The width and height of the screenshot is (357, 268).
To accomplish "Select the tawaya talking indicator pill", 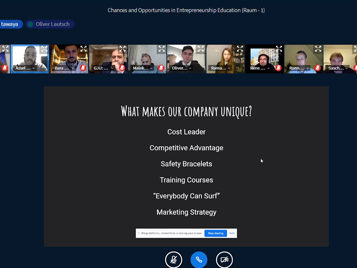I will [10, 24].
